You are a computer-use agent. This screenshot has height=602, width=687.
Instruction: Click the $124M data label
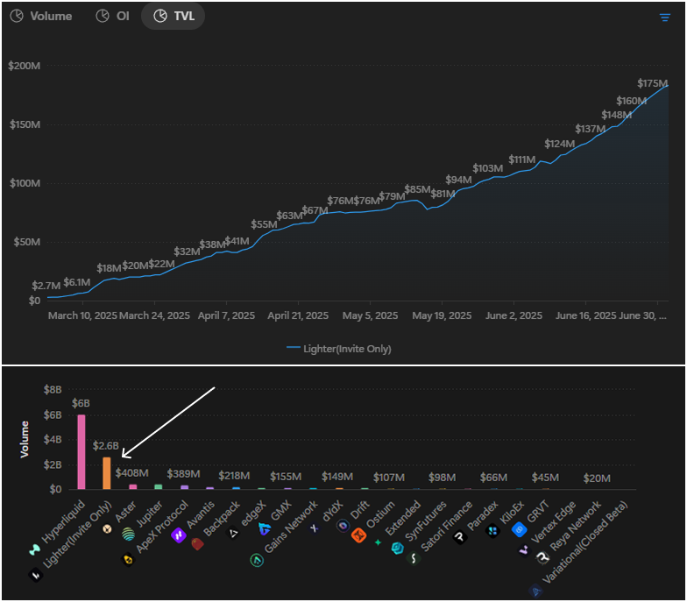[559, 144]
